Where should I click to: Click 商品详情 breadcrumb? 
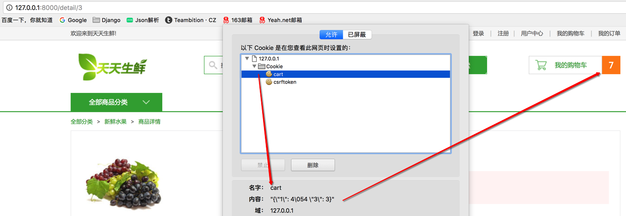(x=149, y=122)
